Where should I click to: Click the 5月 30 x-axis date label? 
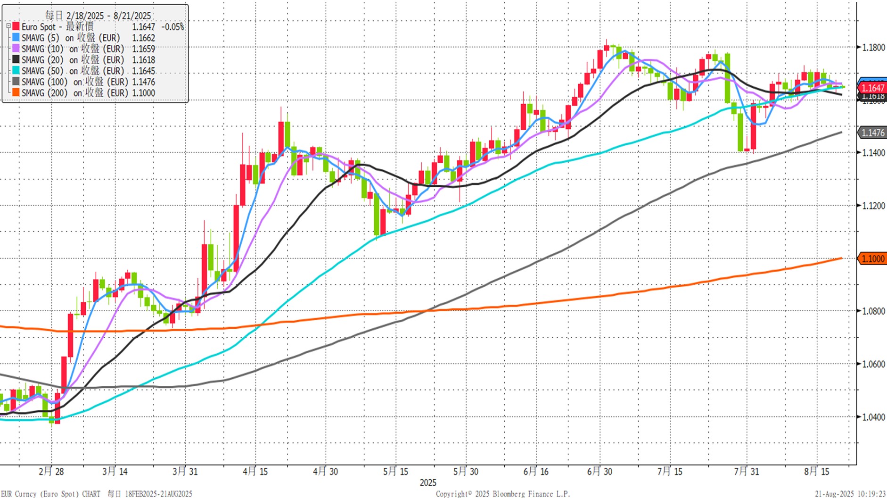click(466, 471)
